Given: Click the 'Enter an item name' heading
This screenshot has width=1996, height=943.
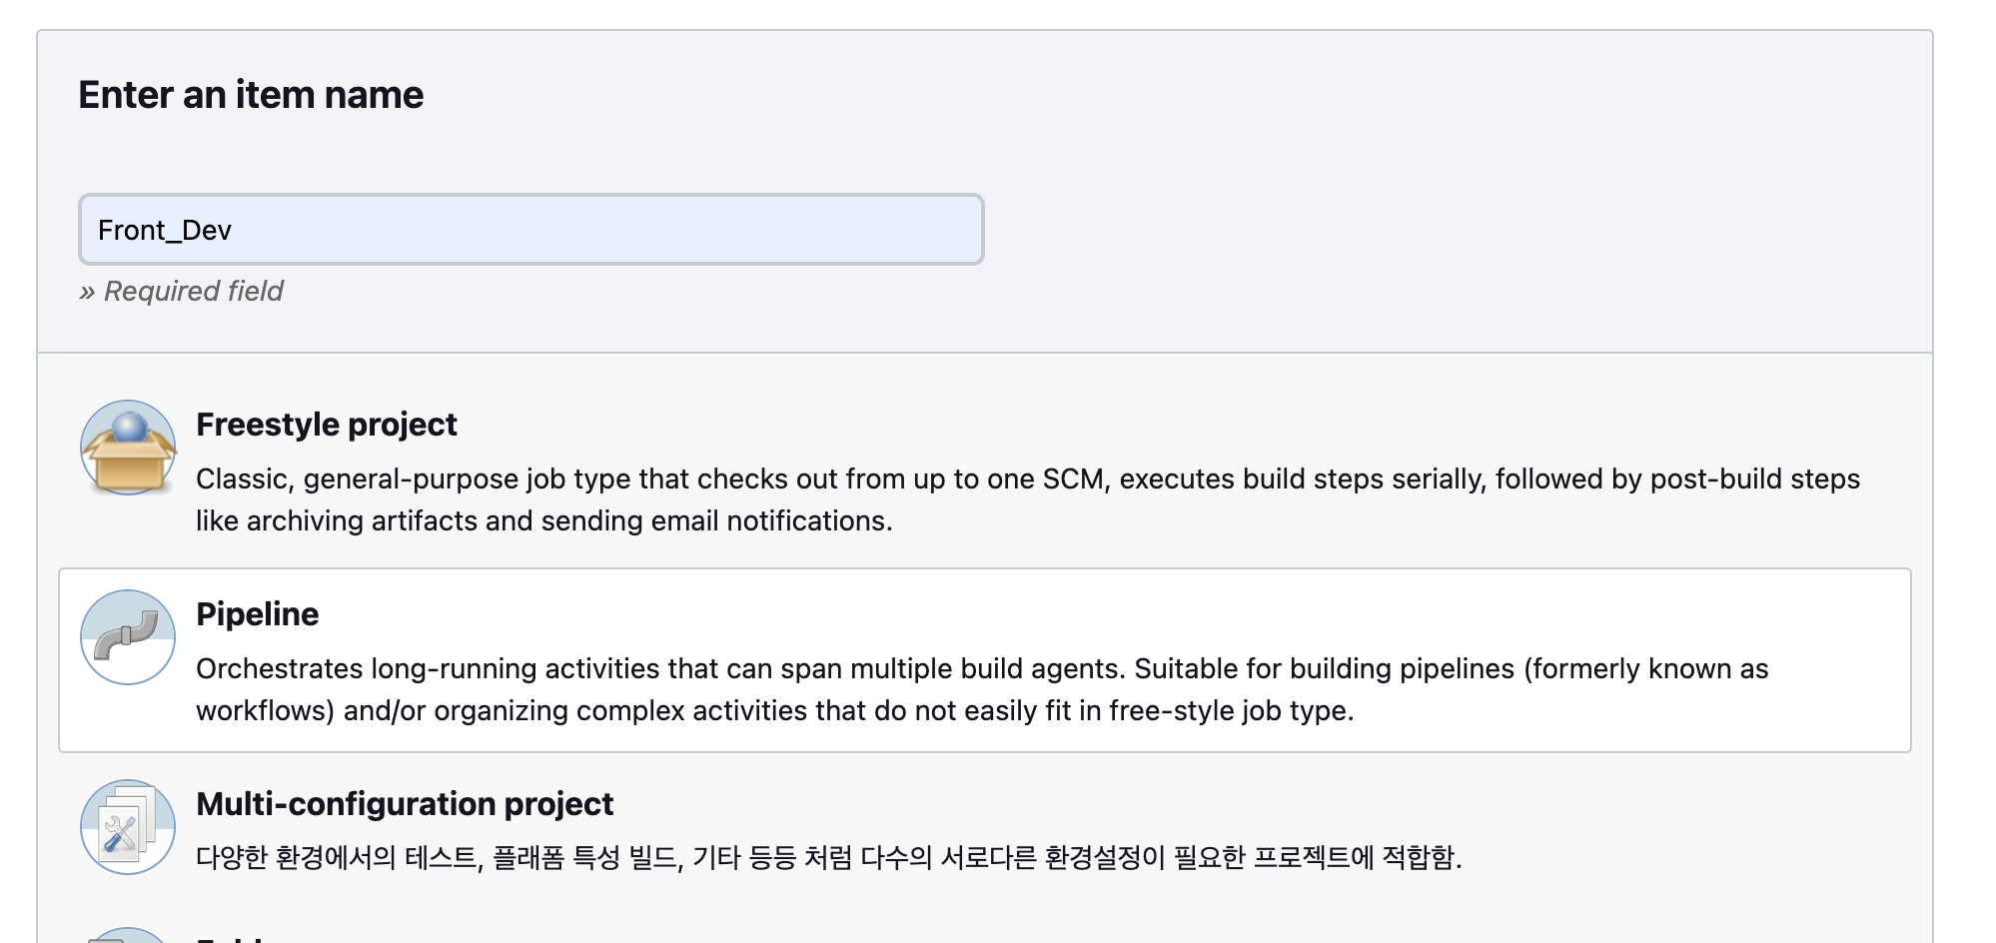Looking at the screenshot, I should pyautogui.click(x=251, y=95).
